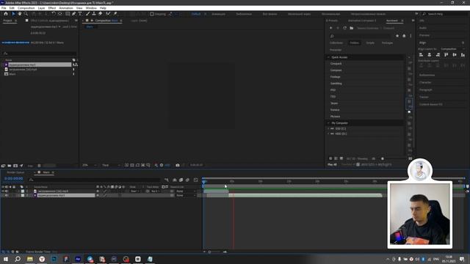The height and width of the screenshot is (264, 470).
Task: Toggle color swatch label of second layer
Action: point(23,196)
